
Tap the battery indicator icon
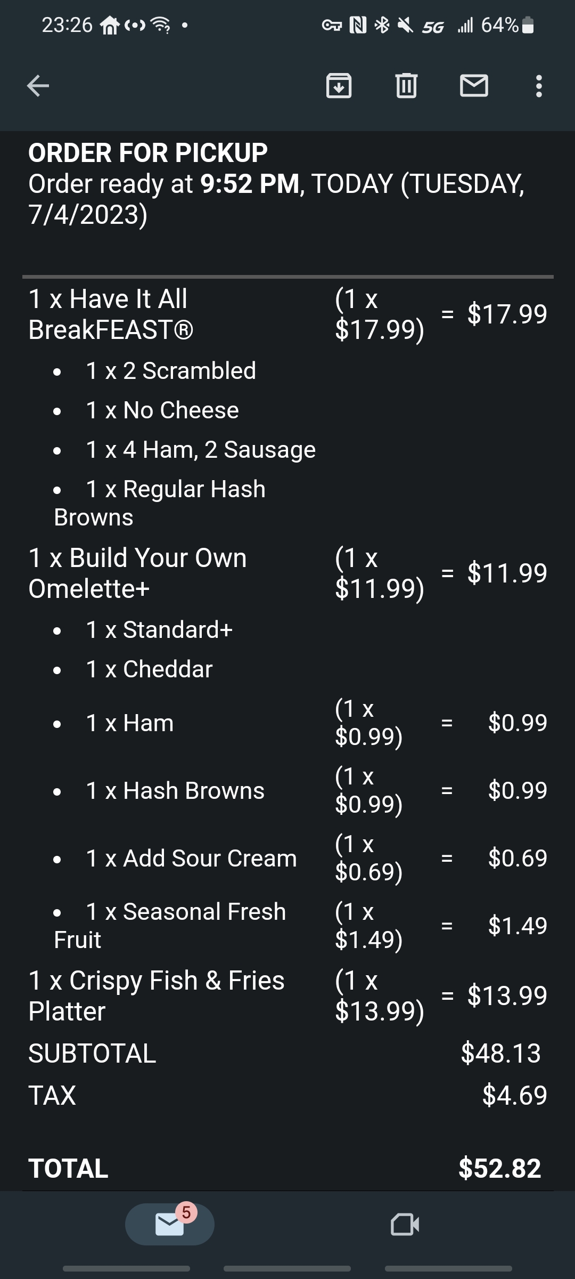pyautogui.click(x=528, y=25)
